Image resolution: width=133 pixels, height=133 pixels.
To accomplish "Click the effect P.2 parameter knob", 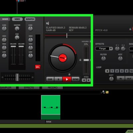I will 123,49.
